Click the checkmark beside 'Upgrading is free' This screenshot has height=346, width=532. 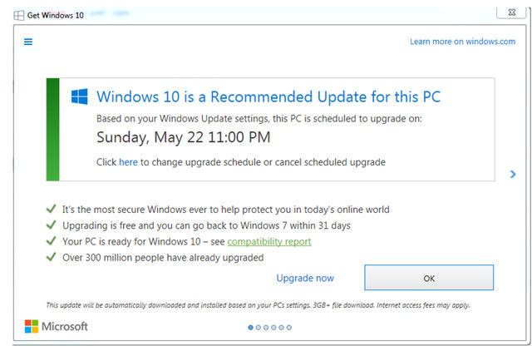(52, 225)
